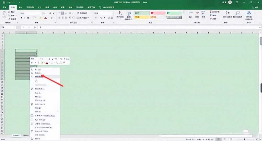
Task: Choose Link at the bottom of context menu
Action: coord(45,139)
